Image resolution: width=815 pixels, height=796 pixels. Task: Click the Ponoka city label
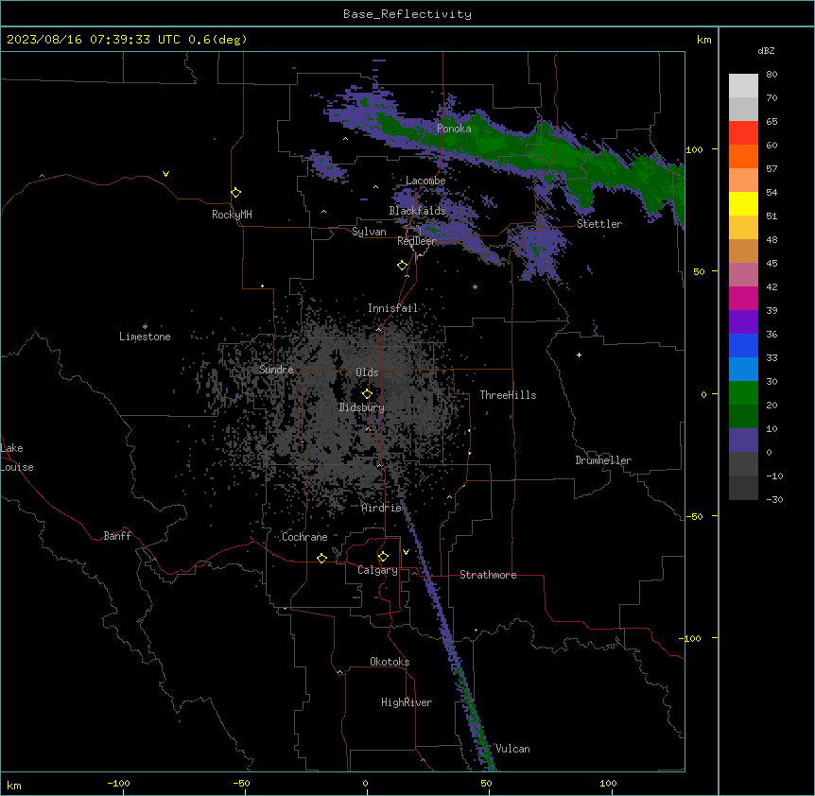pos(454,129)
